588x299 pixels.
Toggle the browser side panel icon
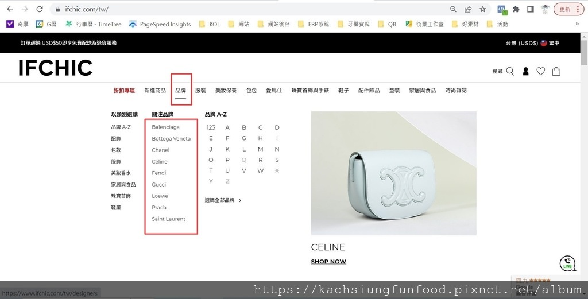pyautogui.click(x=530, y=9)
